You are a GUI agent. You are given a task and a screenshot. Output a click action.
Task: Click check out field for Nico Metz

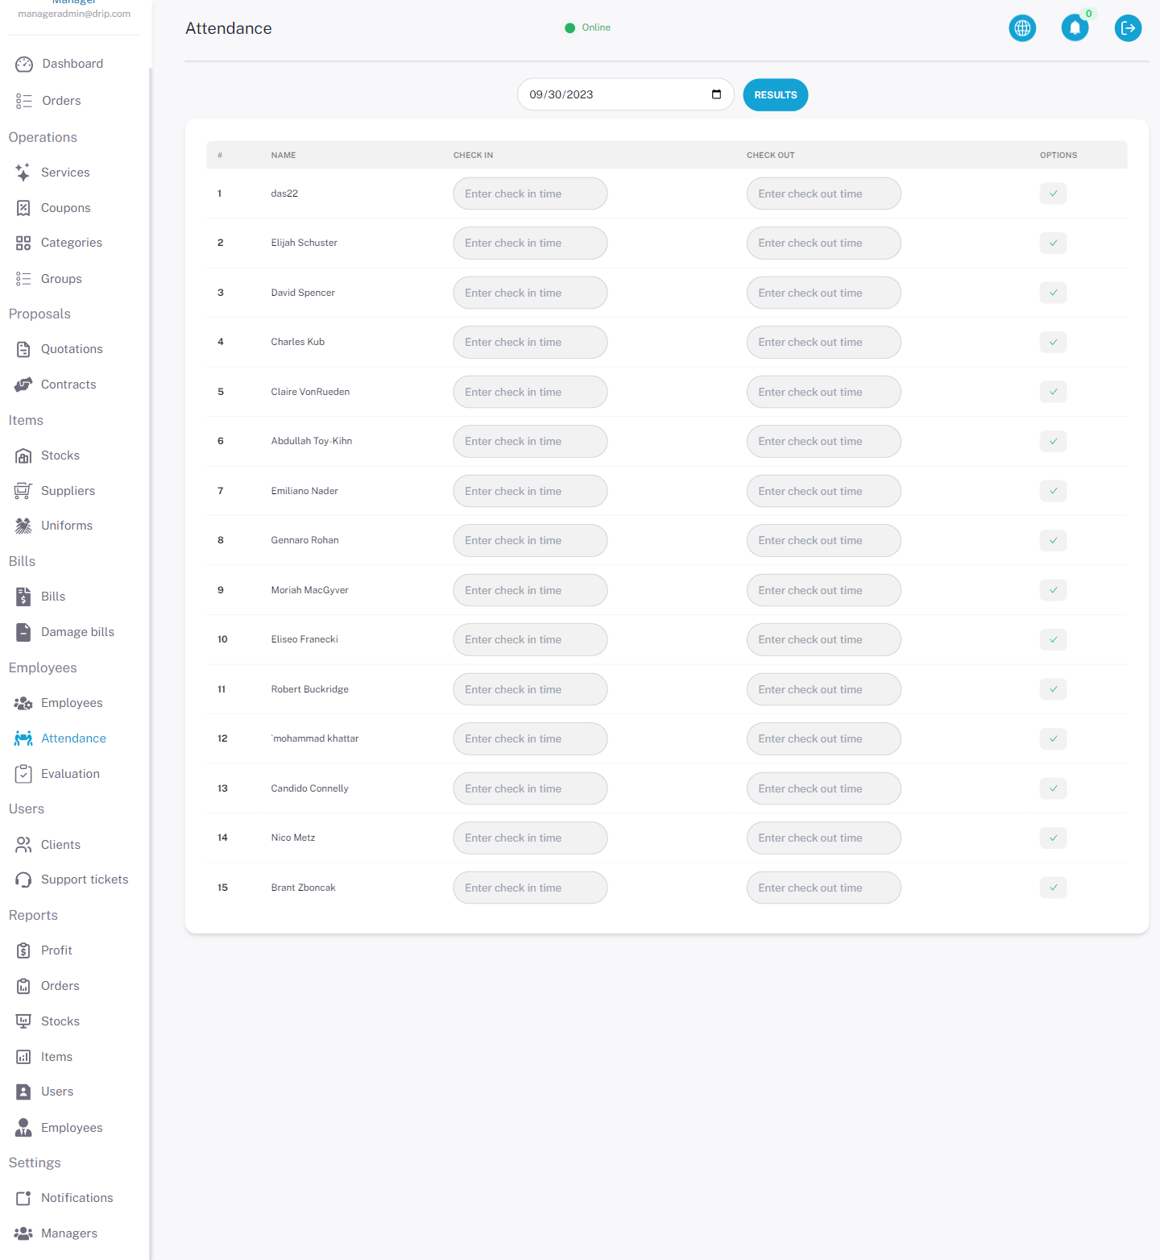click(x=823, y=838)
